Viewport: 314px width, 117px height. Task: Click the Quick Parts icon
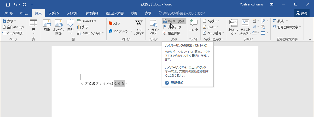[x=256, y=21]
